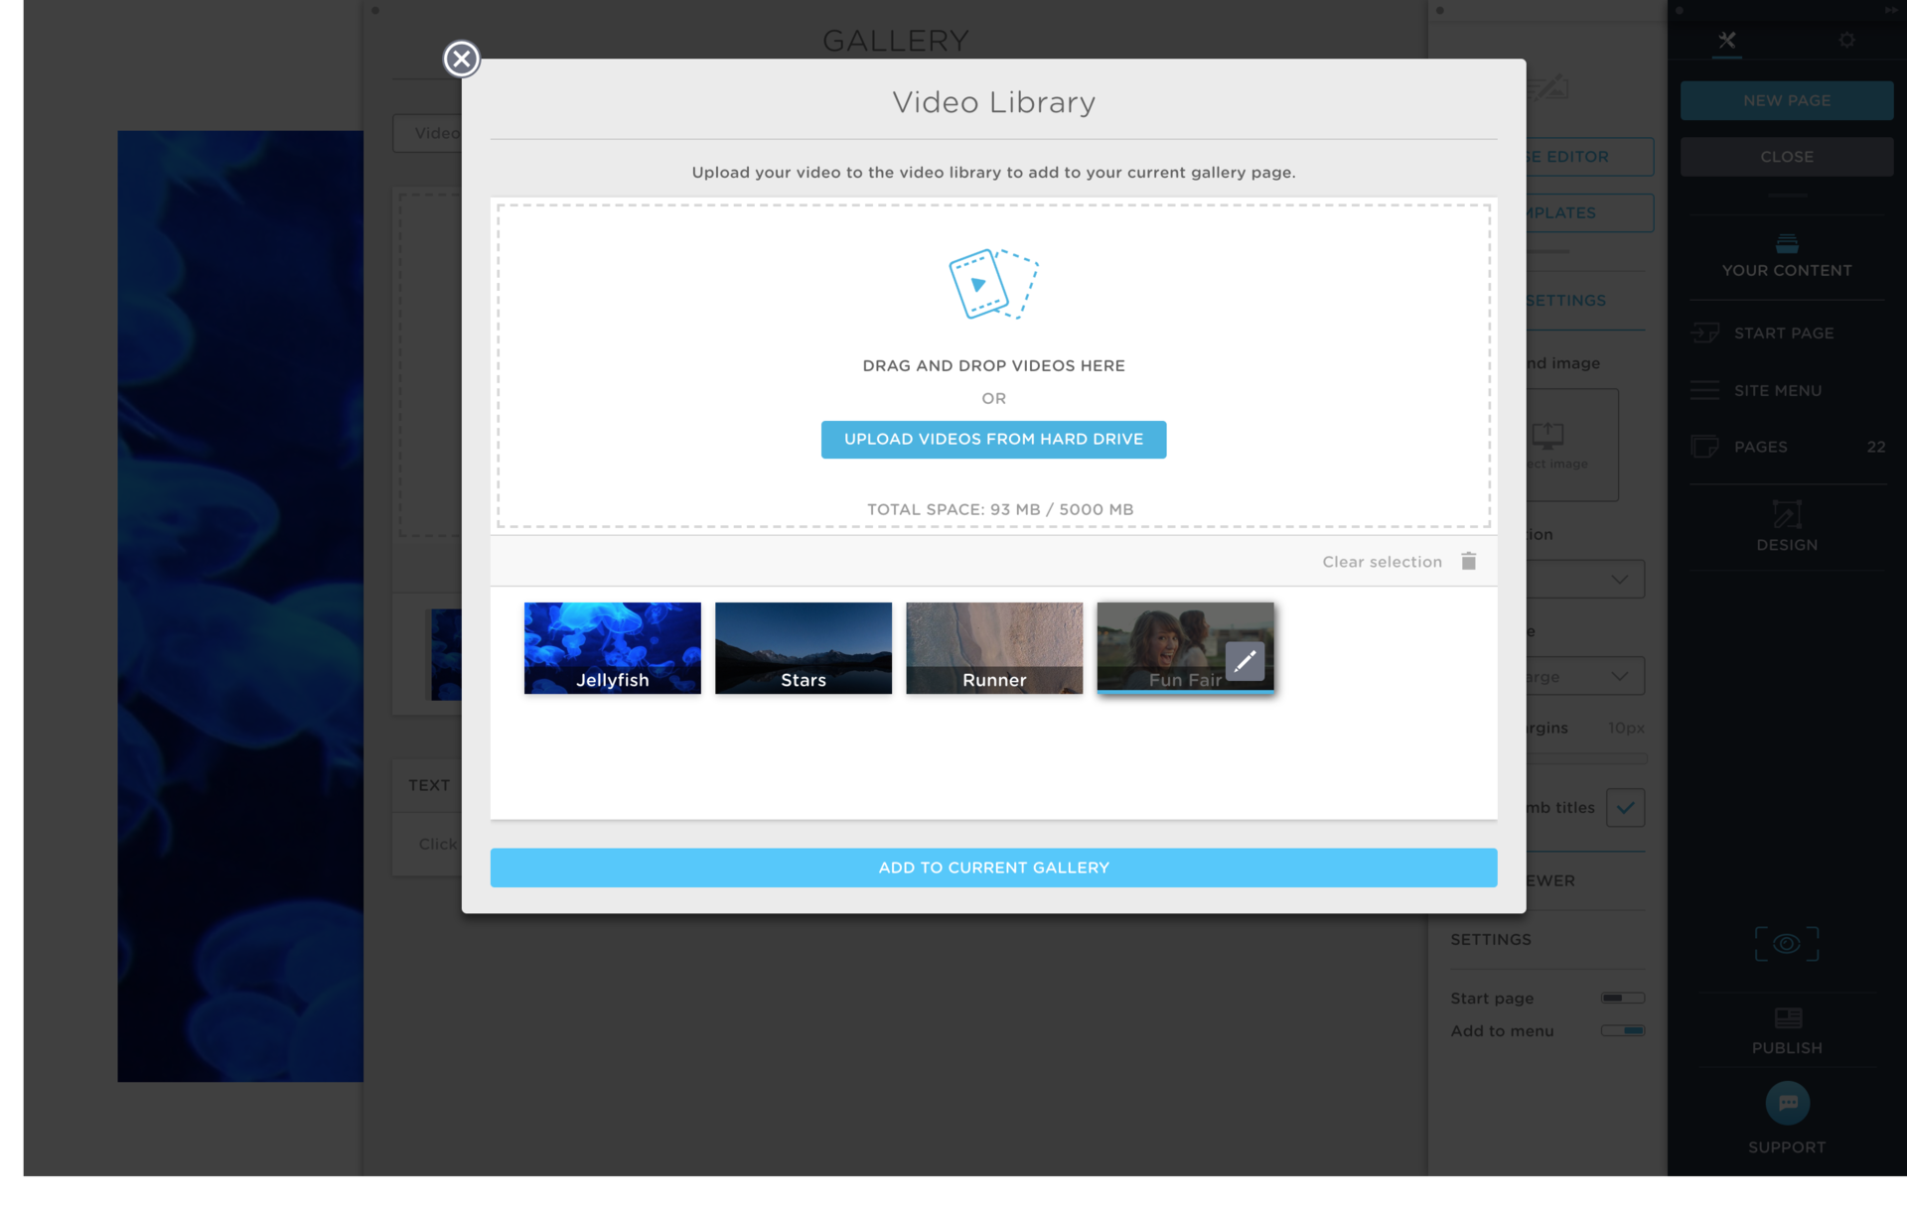Image resolution: width=1907 pixels, height=1205 pixels.
Task: Adjust the margins slider
Action: [1586, 759]
